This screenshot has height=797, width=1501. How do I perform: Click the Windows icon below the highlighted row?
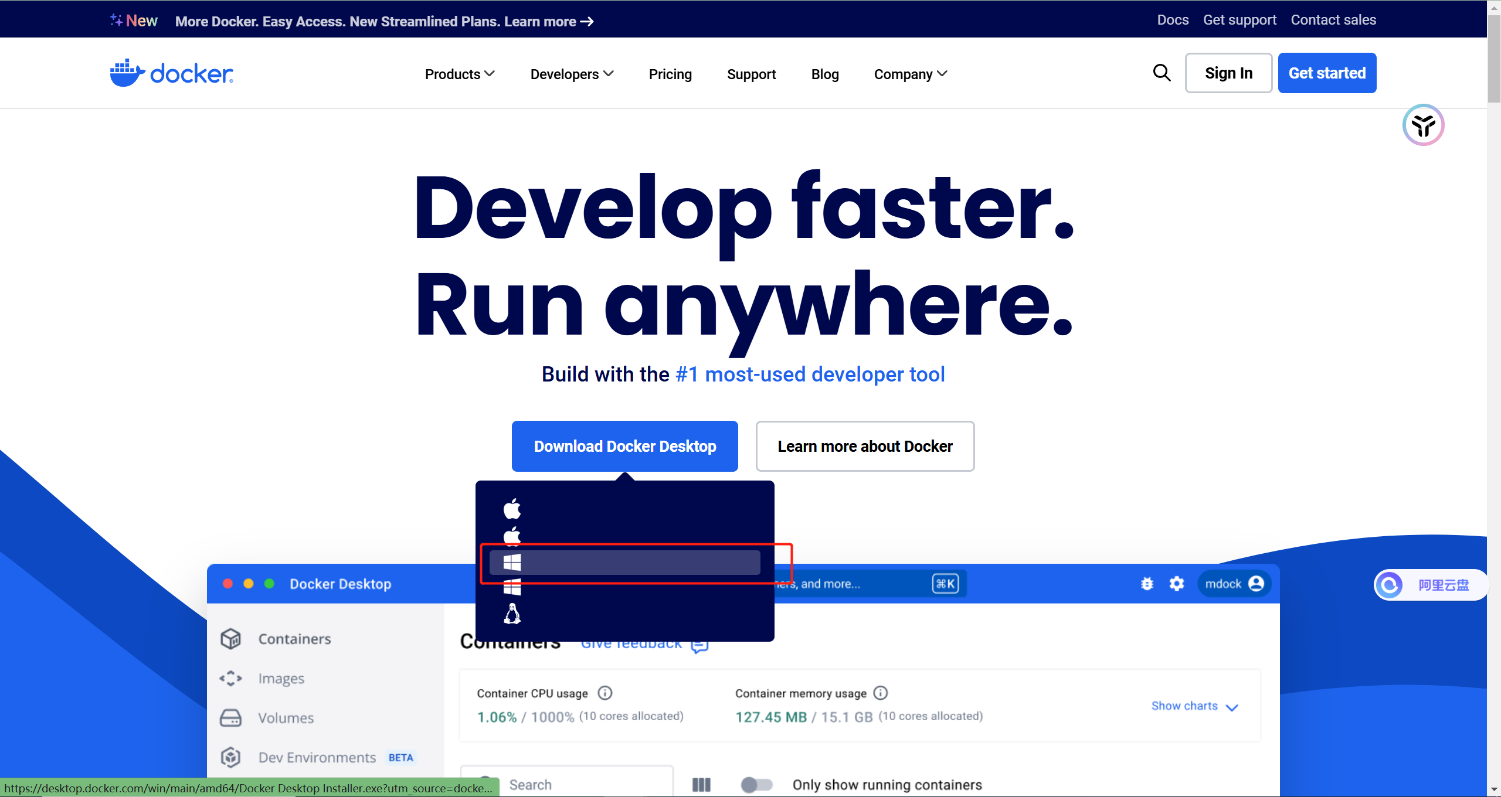pos(512,587)
